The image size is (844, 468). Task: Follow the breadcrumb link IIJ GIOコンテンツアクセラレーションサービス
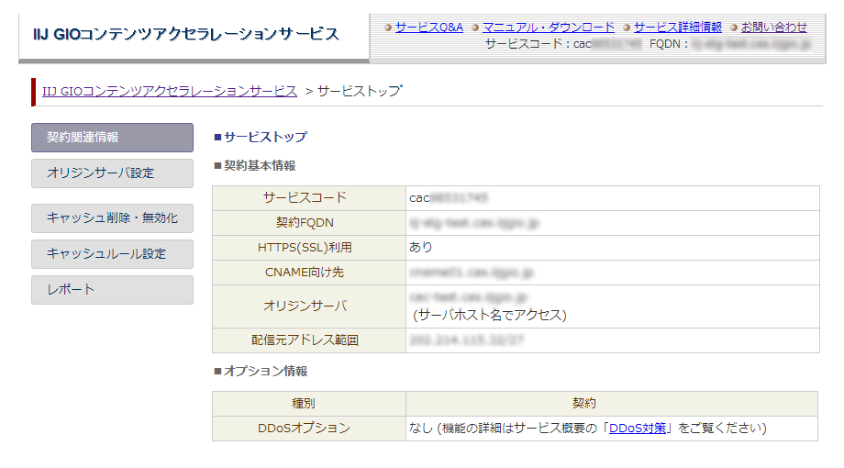coord(170,91)
